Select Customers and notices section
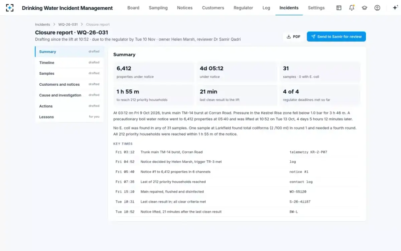 [x=69, y=84]
